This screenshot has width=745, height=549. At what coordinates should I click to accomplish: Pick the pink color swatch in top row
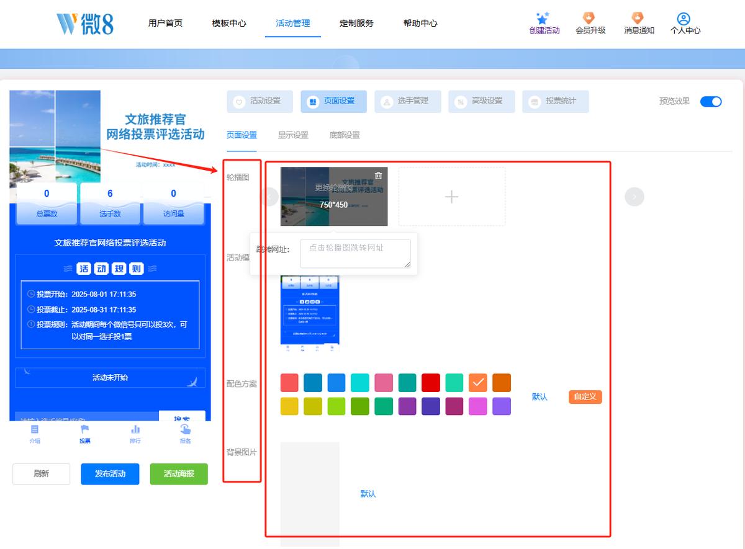(384, 383)
